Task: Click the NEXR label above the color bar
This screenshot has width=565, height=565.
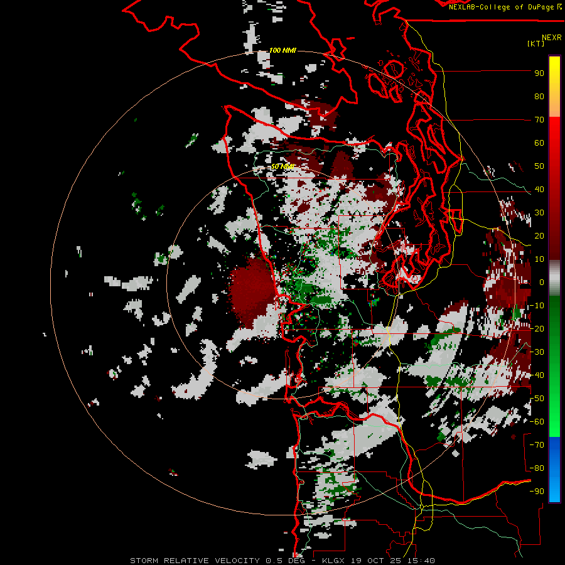Action: (x=552, y=38)
